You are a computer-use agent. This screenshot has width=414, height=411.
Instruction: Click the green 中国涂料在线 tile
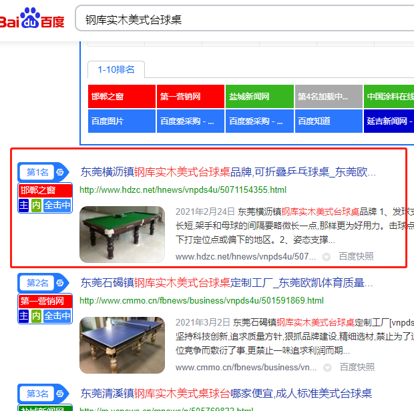(x=389, y=97)
